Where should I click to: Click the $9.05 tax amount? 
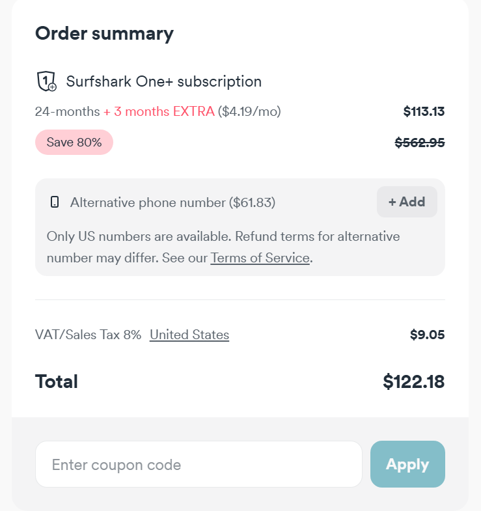click(427, 335)
